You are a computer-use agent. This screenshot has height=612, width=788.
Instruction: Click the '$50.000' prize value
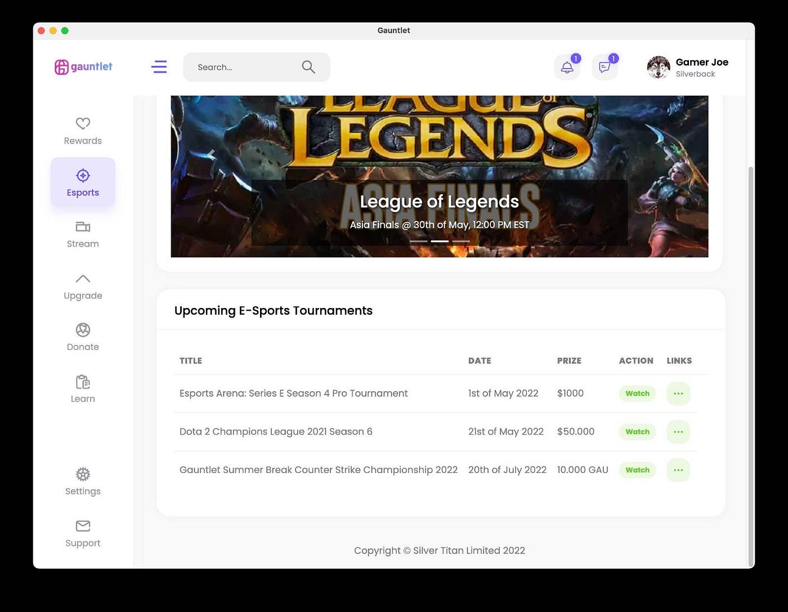(576, 432)
